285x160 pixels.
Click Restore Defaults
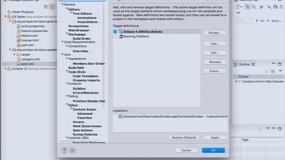coord(184,137)
